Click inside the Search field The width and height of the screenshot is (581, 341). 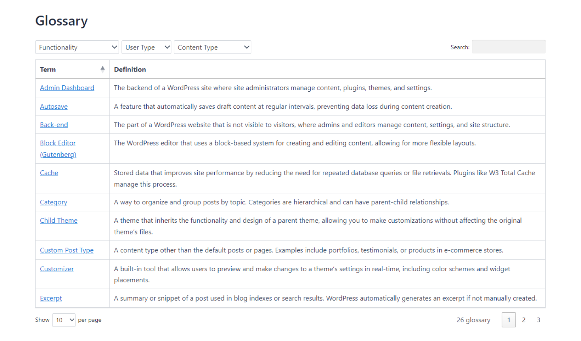pos(508,47)
